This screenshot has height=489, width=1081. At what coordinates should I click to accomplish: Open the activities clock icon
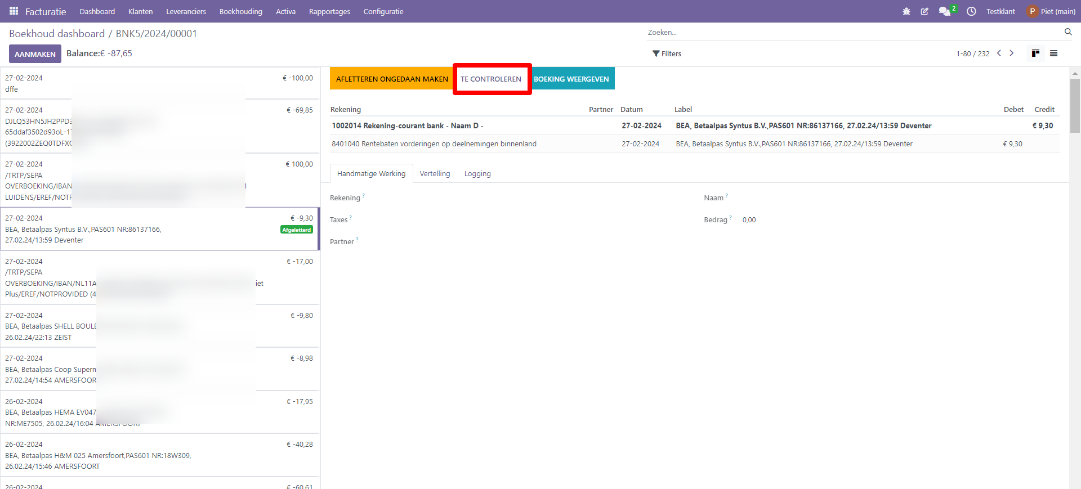click(971, 11)
